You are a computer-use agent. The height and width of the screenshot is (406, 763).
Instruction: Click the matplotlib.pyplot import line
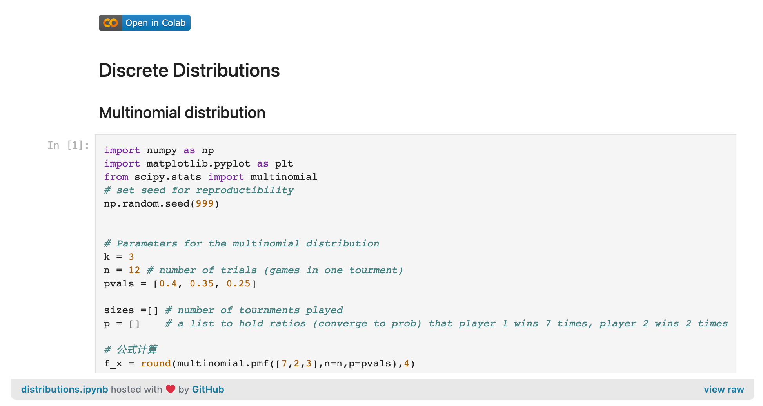pyautogui.click(x=198, y=164)
